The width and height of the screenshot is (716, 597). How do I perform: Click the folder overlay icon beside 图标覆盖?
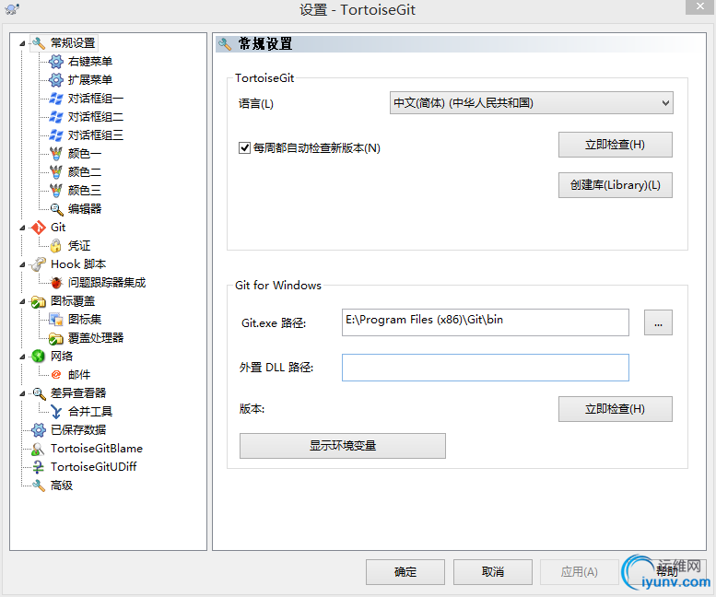pos(39,301)
